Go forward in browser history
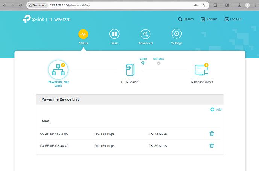This screenshot has width=259, height=171. click(12, 5)
